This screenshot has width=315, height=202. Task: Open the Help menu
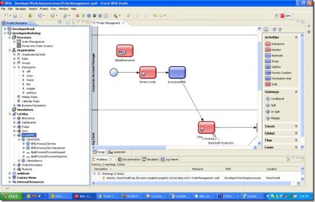(73, 9)
